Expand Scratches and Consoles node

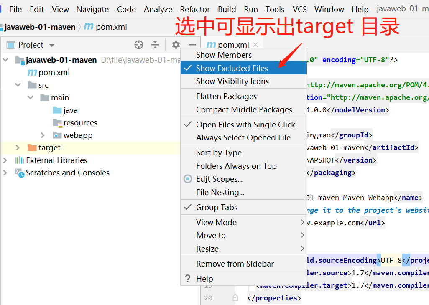[x=5, y=173]
